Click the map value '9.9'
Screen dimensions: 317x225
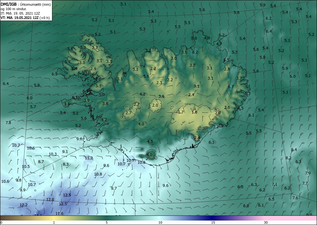pyautogui.click(x=23, y=190)
